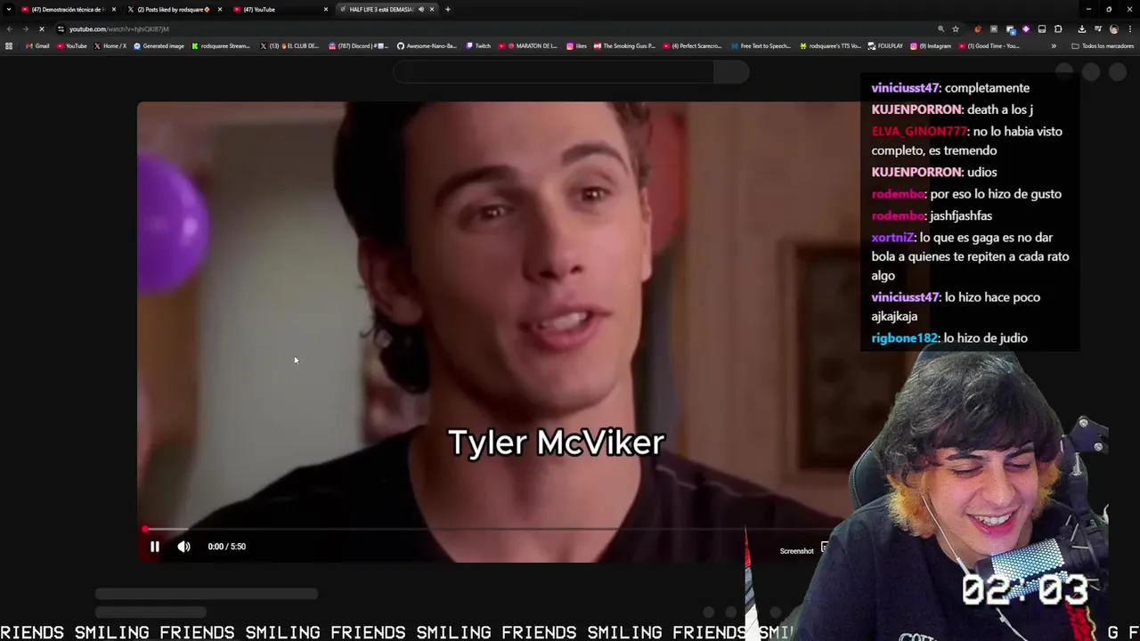Image resolution: width=1140 pixels, height=641 pixels.
Task: Open Todos los marcadores folder
Action: pos(1103,45)
